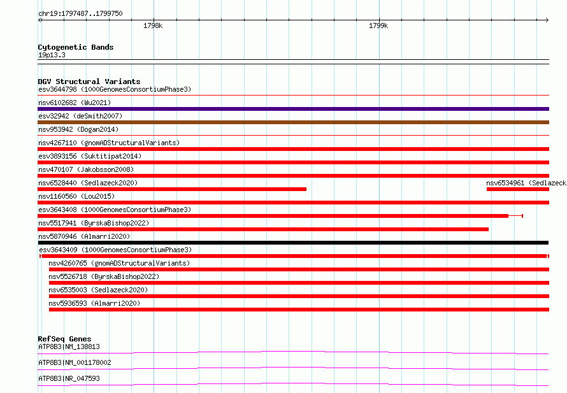Click the esv3643408 variant bar

point(280,216)
